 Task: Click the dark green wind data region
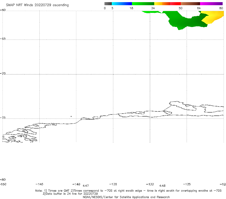pyautogui.click(x=186, y=22)
